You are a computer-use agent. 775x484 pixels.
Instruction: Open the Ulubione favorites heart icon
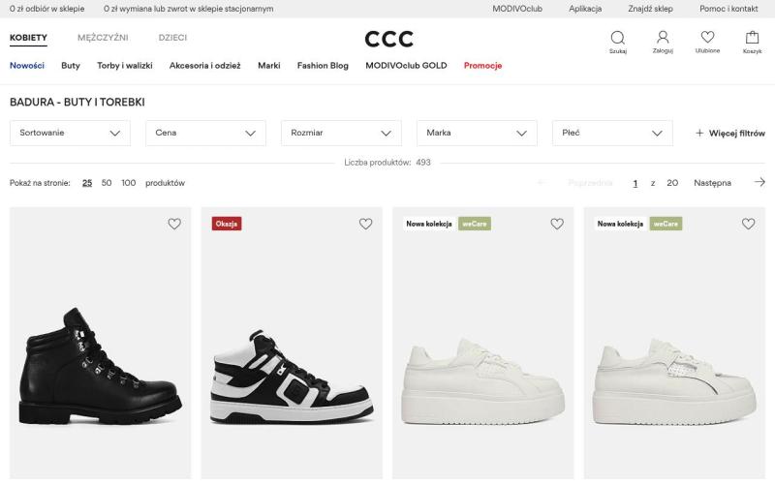coord(707,38)
